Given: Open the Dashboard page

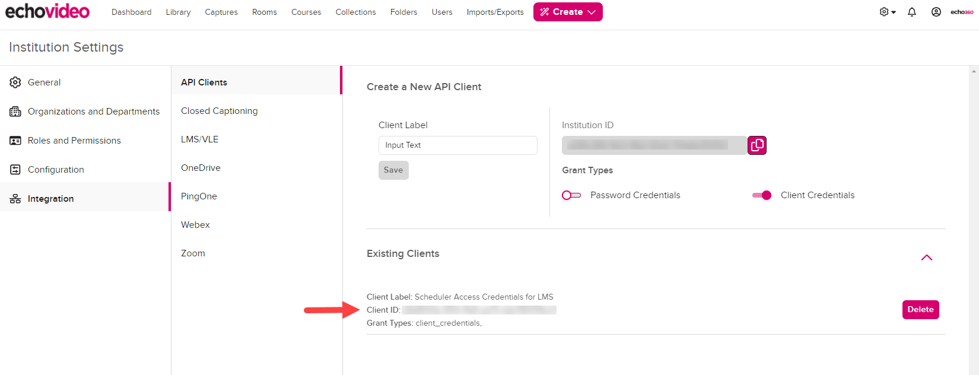Looking at the screenshot, I should click(132, 12).
